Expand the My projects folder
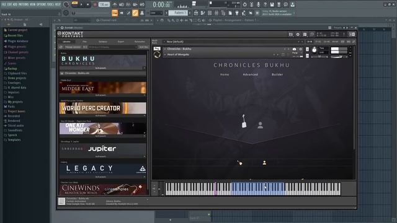The image size is (397, 223). click(15, 102)
